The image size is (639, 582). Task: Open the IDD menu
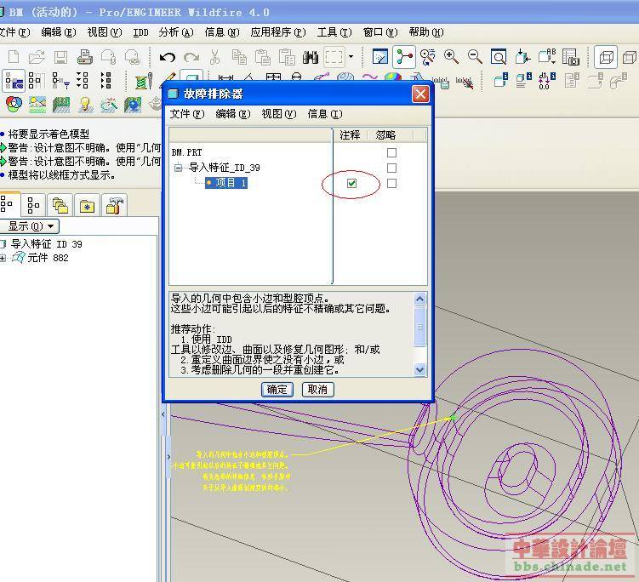point(140,32)
